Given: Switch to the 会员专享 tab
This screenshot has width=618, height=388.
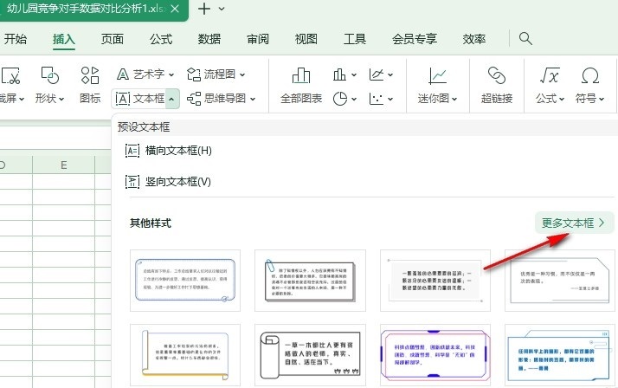Looking at the screenshot, I should point(415,39).
